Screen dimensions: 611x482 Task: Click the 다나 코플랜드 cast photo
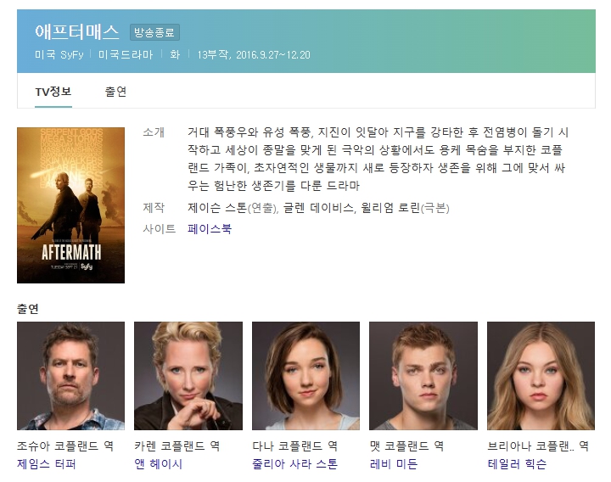tap(305, 376)
